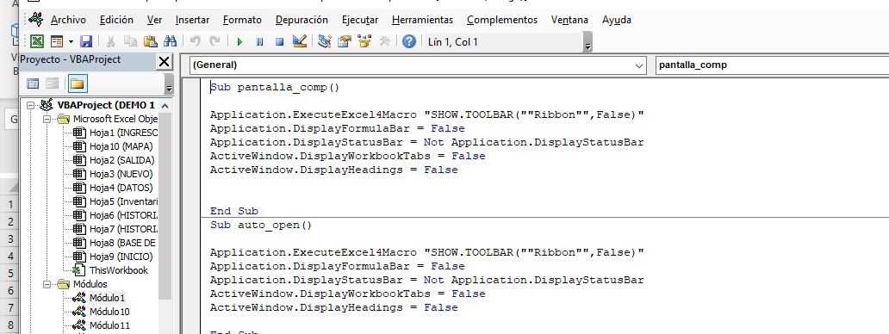
Task: Open the Depuración menu
Action: pyautogui.click(x=302, y=20)
